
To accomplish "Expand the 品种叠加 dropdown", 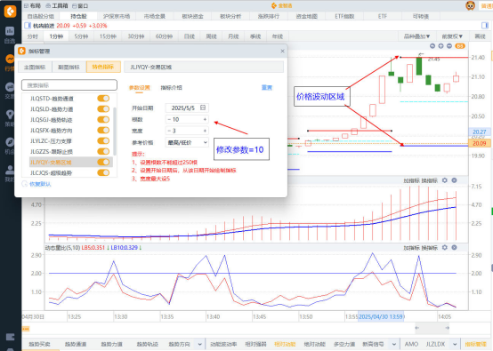I will click(x=416, y=36).
